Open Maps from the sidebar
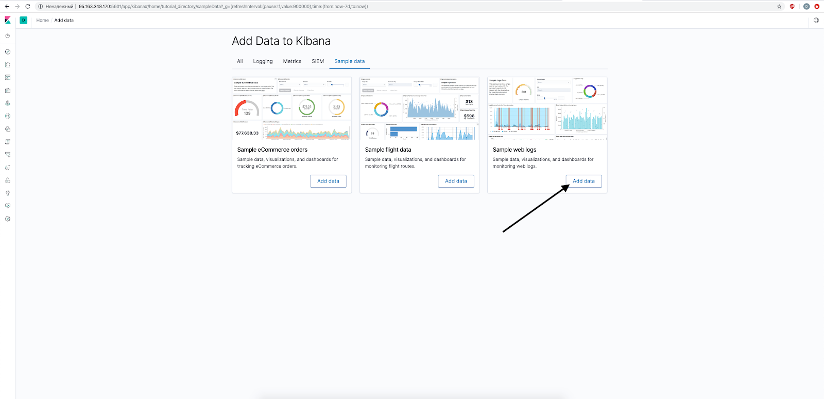The height and width of the screenshot is (399, 824). point(8,103)
